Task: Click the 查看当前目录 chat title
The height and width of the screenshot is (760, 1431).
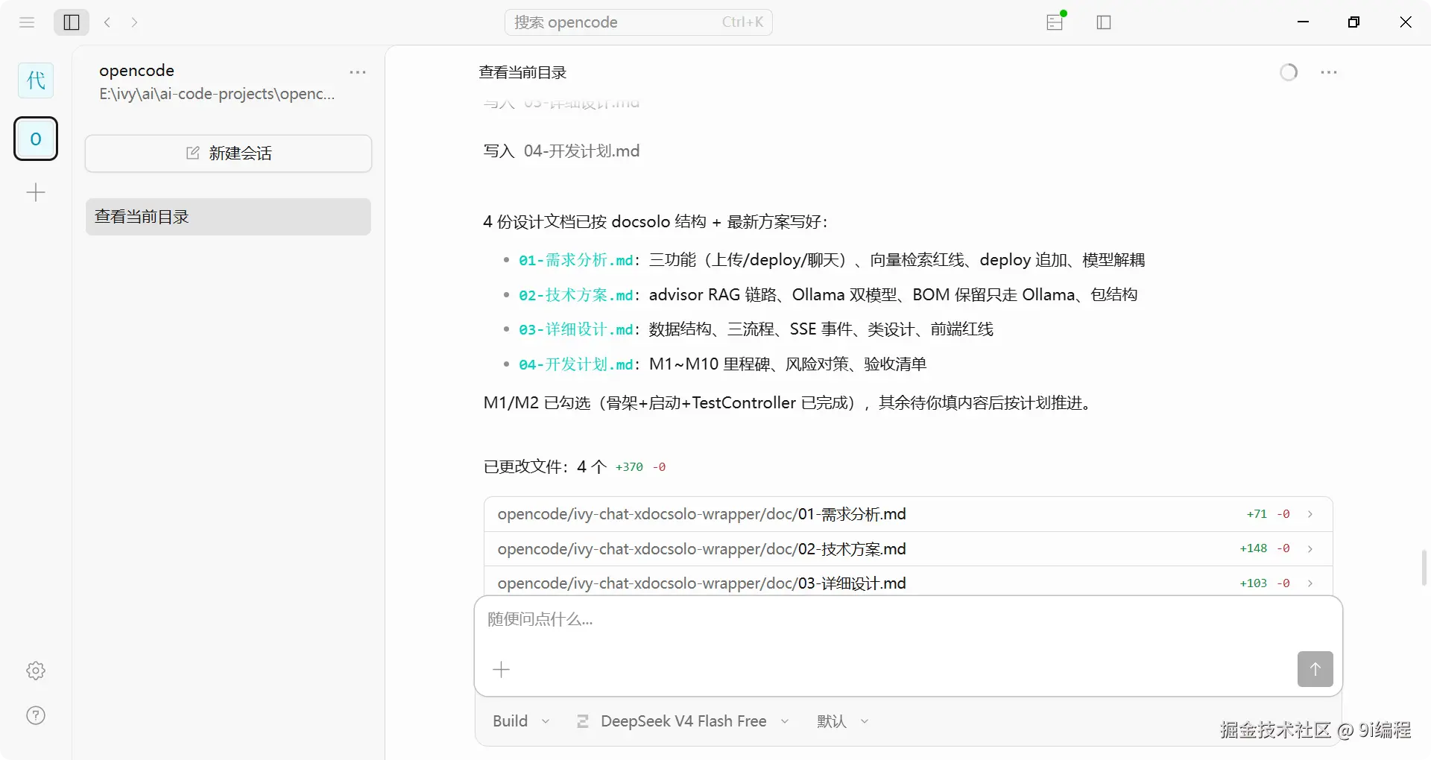Action: 522,72
